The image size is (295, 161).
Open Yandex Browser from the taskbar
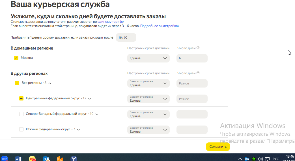(x=74, y=158)
